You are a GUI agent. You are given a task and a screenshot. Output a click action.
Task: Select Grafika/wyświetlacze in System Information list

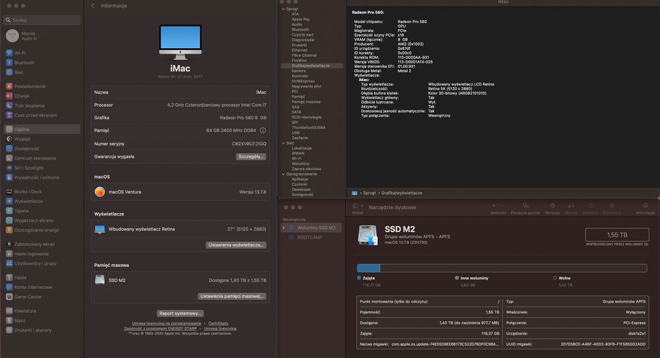(x=312, y=66)
